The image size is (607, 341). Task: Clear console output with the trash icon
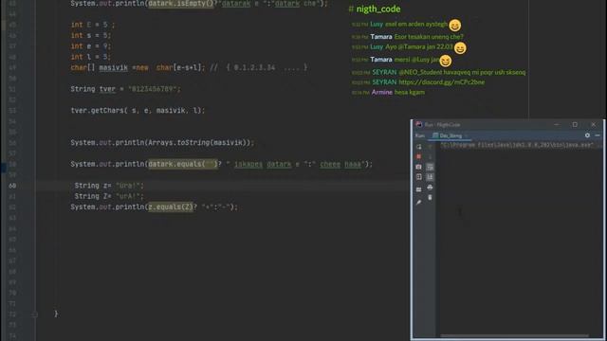click(x=430, y=198)
